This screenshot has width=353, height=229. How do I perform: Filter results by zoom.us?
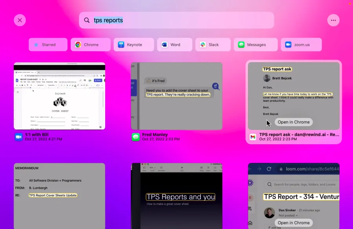click(301, 45)
